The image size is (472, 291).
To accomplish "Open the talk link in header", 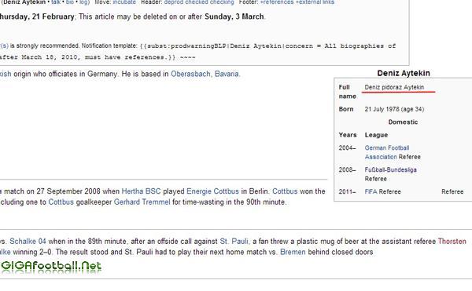I will point(56,2).
